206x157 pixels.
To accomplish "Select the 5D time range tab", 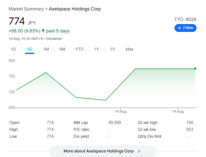I will point(29,49).
